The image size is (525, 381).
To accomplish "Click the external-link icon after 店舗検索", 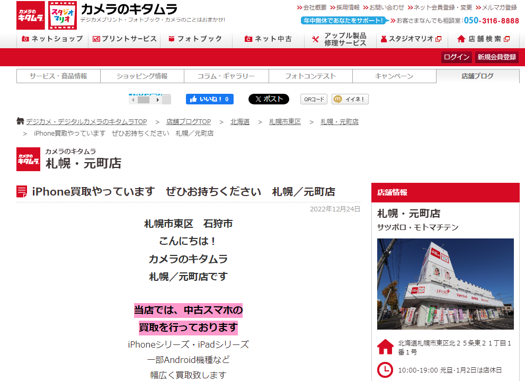I will 507,39.
